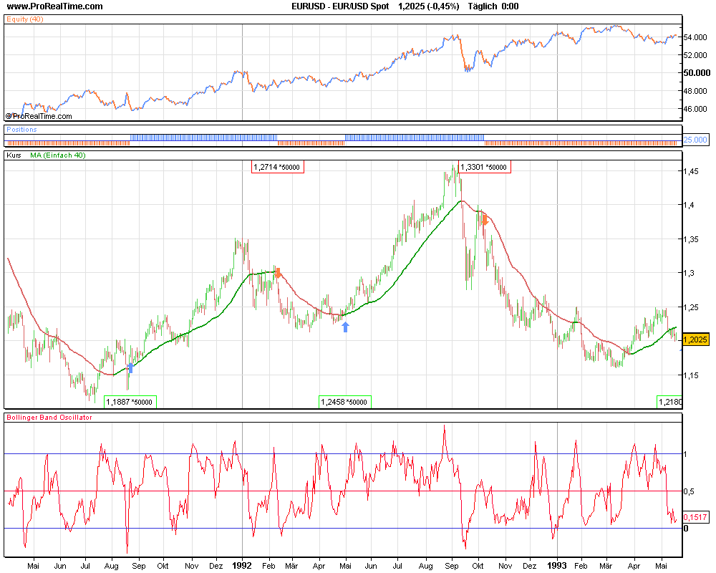Image resolution: width=716 pixels, height=573 pixels.
Task: Click the Kurs price panel label
Action: (14, 155)
